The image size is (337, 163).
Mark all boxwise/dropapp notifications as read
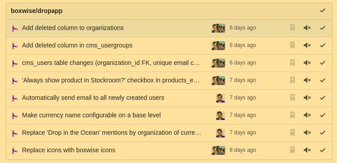(323, 10)
